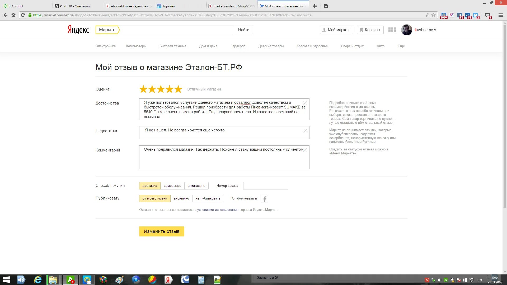Image resolution: width=507 pixels, height=285 pixels.
Task: Click Изменить отзыв button
Action: (x=162, y=231)
